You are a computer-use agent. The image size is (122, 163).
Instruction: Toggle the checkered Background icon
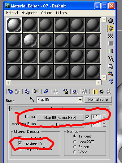pos(111,36)
